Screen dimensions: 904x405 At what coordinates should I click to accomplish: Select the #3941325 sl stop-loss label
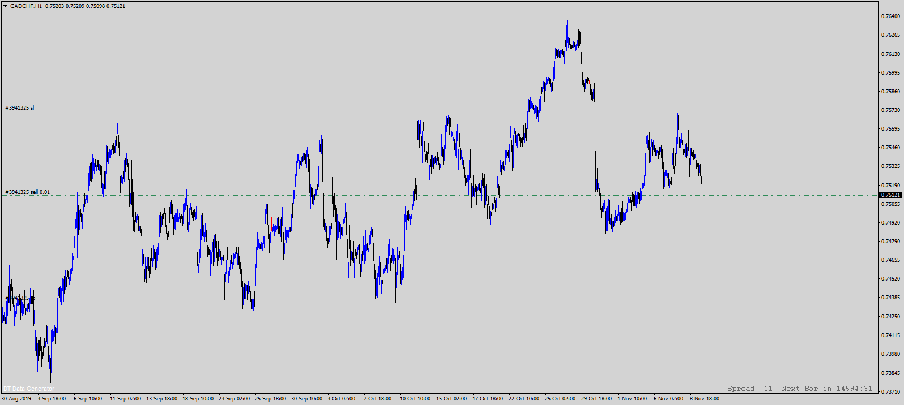[x=20, y=107]
